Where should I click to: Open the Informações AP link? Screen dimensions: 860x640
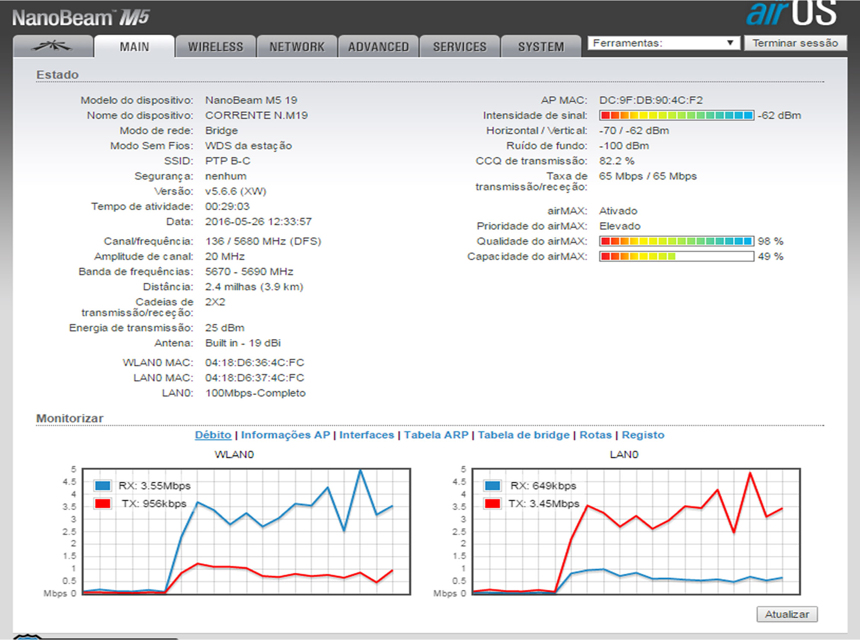(x=285, y=435)
